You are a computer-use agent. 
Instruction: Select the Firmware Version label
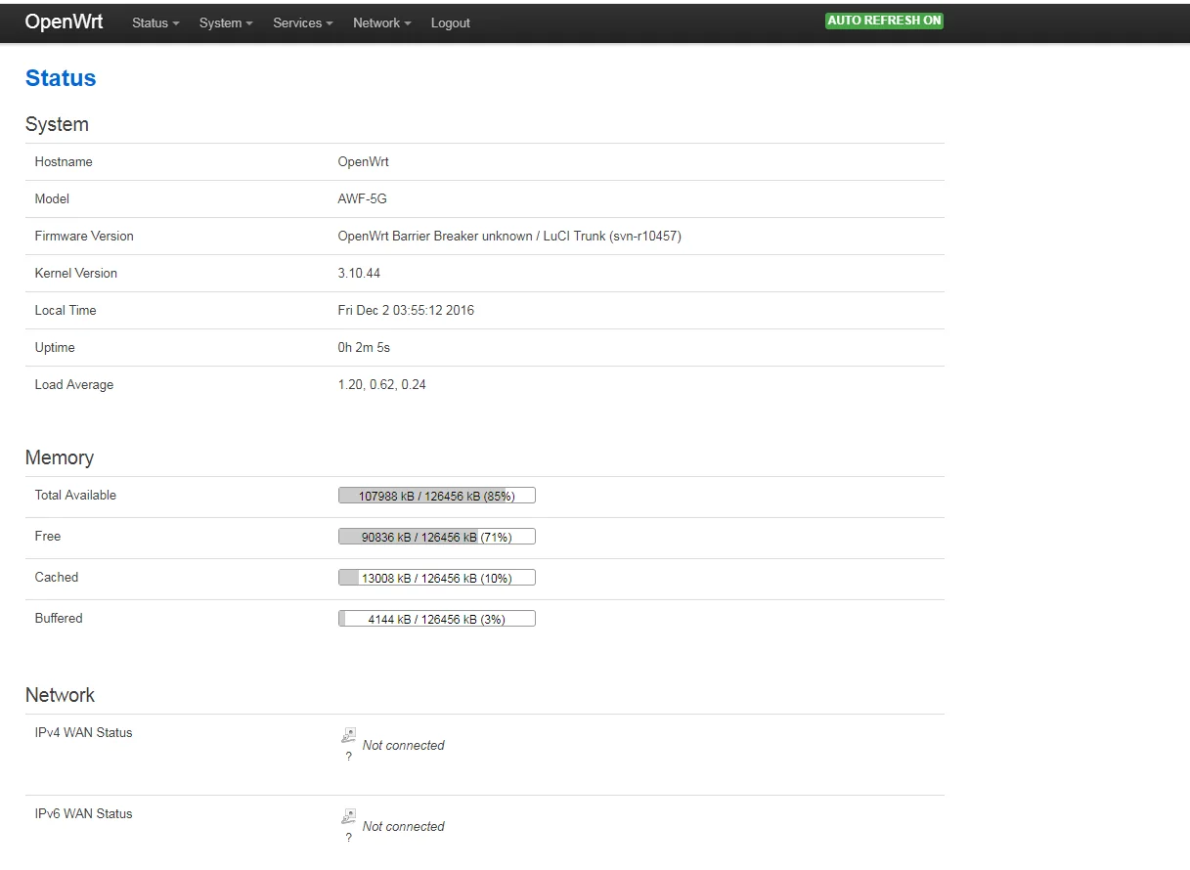coord(84,236)
